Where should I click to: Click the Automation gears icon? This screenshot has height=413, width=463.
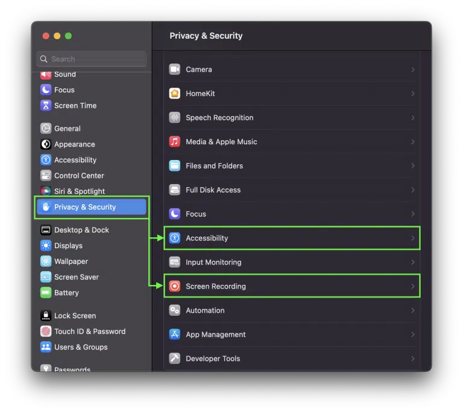point(174,310)
